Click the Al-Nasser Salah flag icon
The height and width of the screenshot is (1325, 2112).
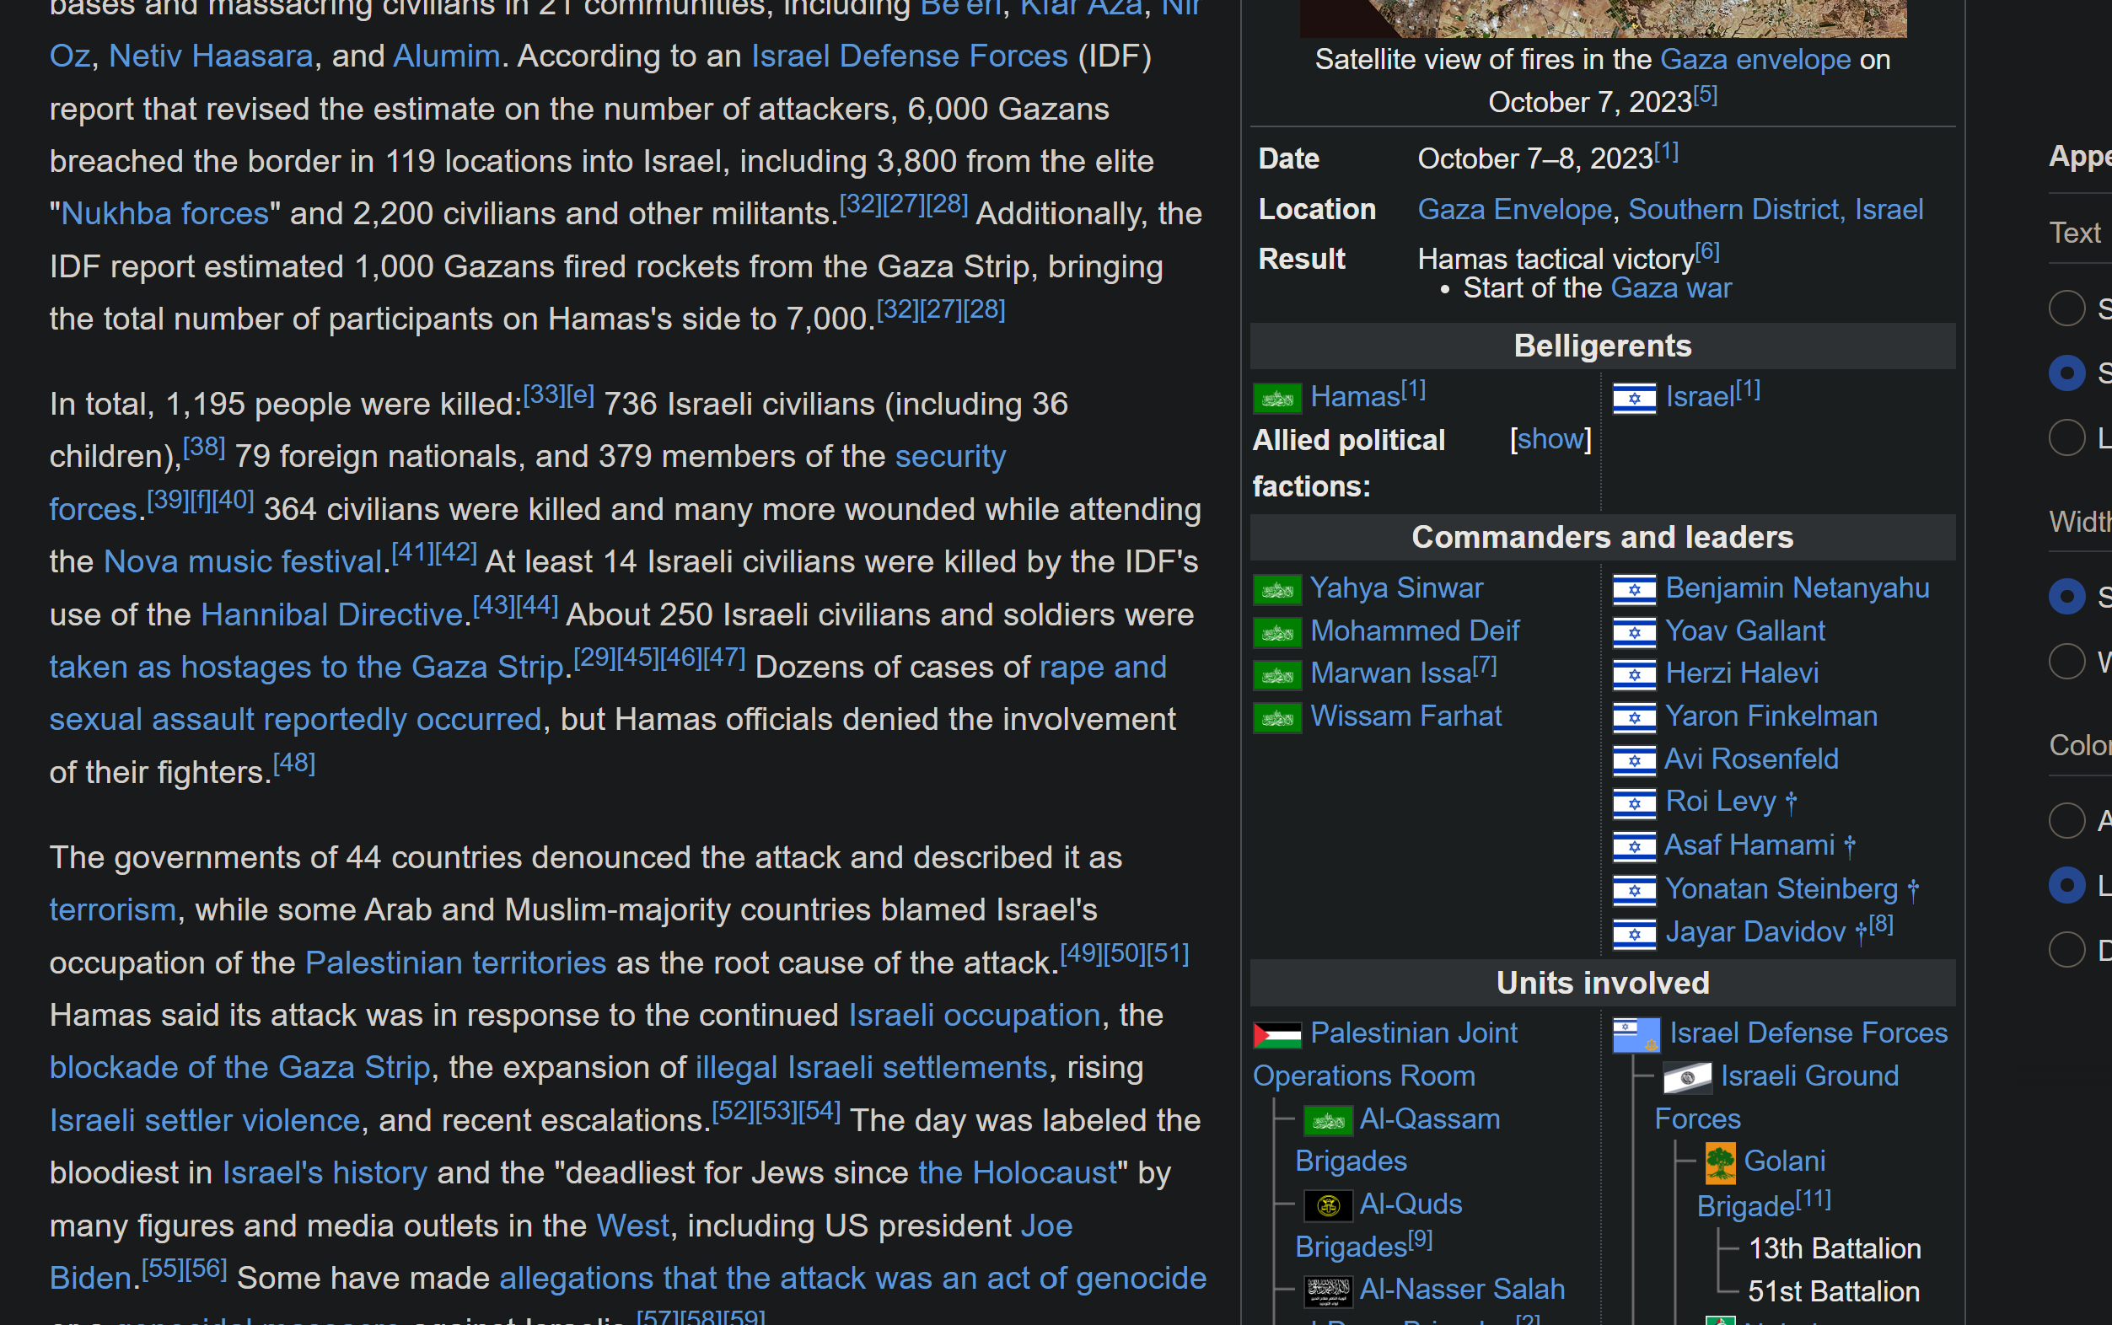(1328, 1290)
